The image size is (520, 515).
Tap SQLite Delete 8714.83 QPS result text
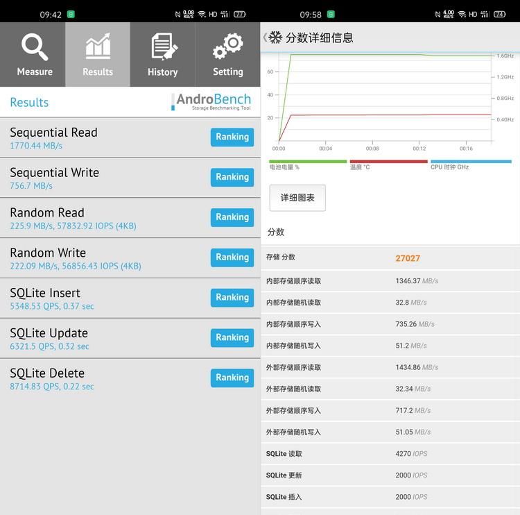tap(52, 387)
